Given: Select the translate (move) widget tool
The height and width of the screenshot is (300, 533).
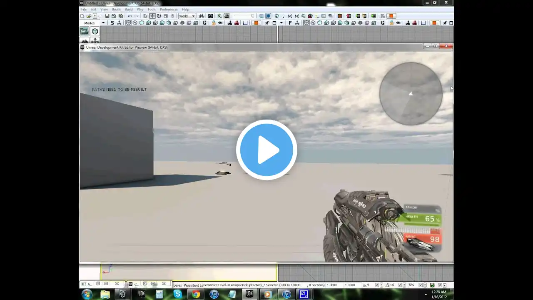Looking at the screenshot, I should (x=152, y=16).
